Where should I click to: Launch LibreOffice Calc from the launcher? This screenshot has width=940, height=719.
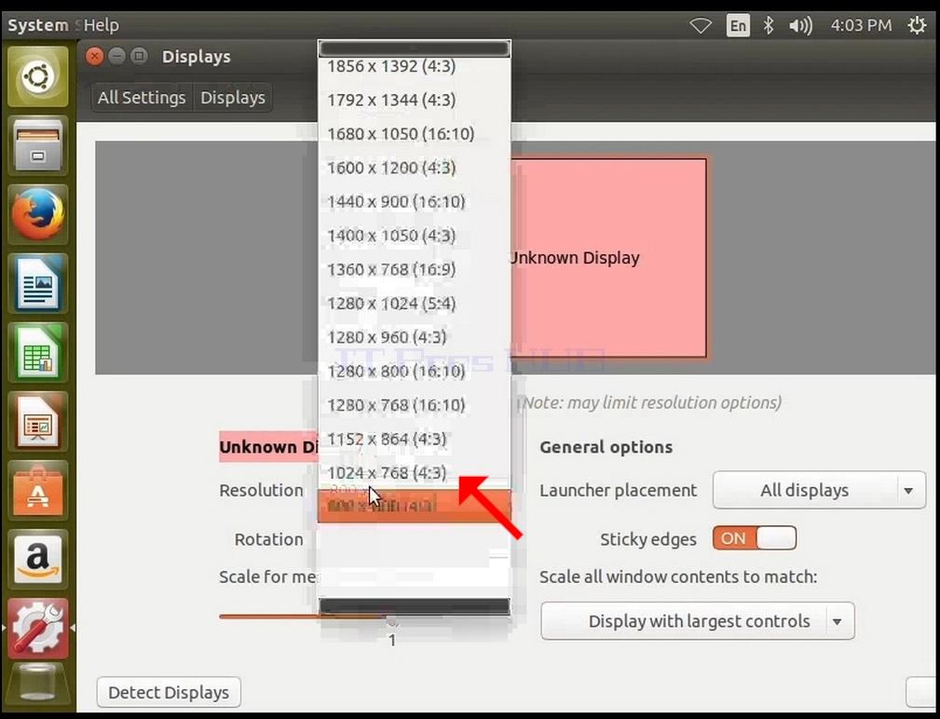(x=38, y=352)
